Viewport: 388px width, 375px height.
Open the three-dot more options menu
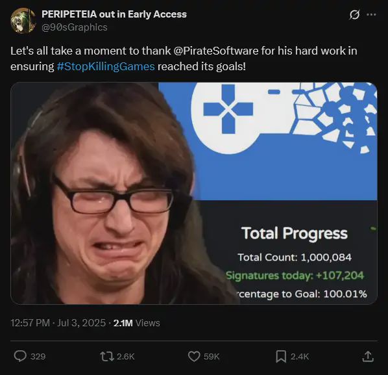point(371,15)
